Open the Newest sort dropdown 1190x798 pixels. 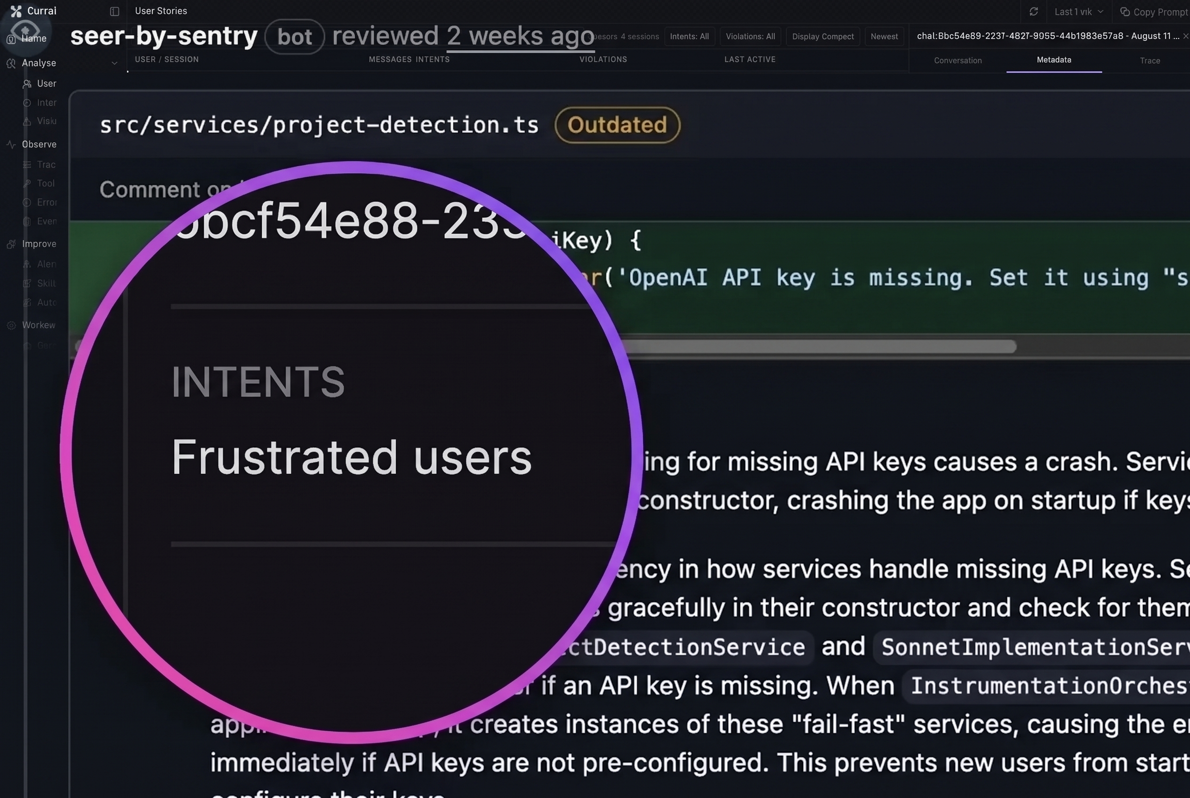click(884, 37)
